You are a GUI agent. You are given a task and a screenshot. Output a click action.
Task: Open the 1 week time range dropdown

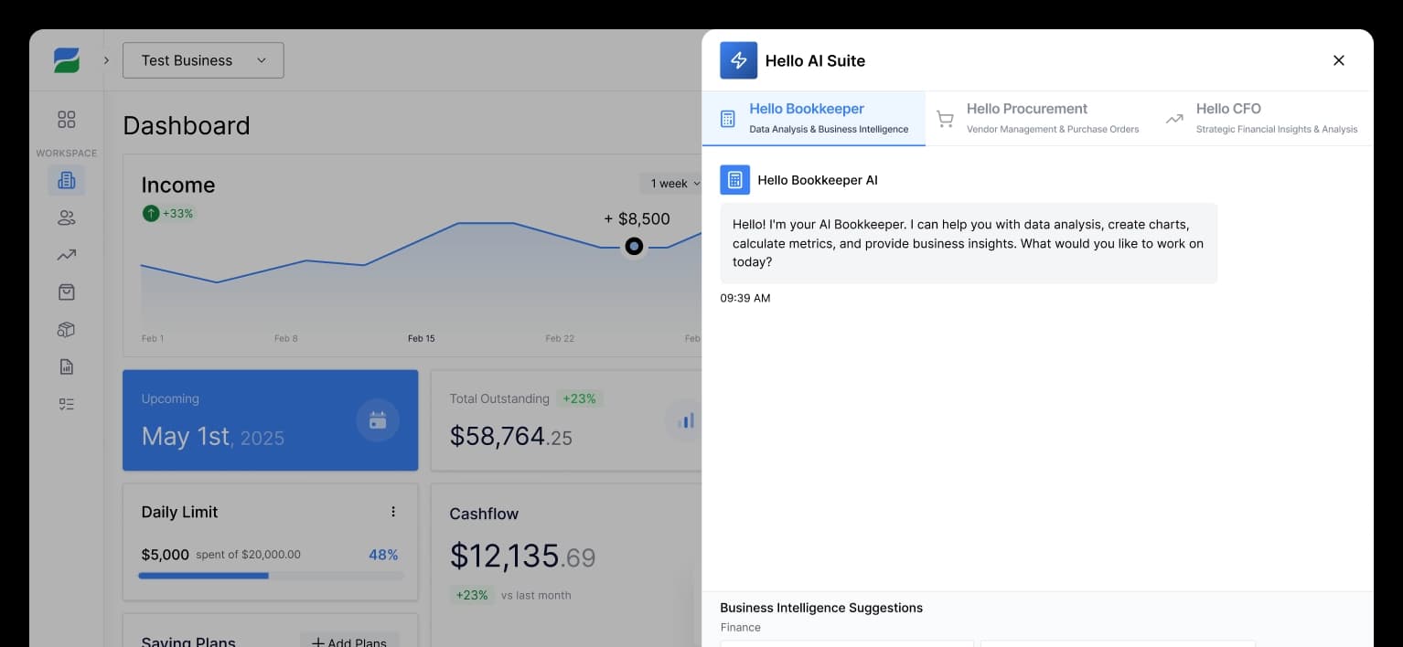[671, 183]
